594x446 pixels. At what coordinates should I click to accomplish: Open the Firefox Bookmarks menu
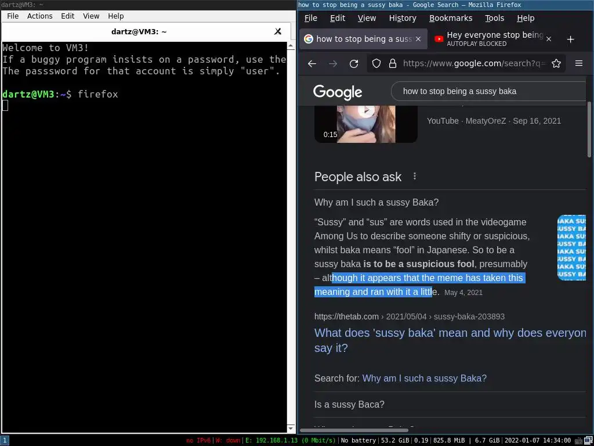pos(450,18)
